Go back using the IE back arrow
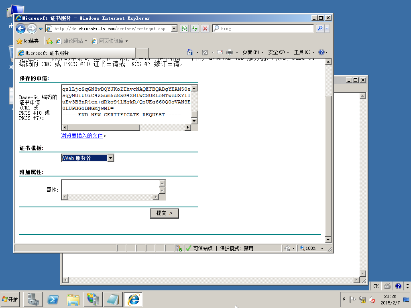The image size is (411, 308). (x=21, y=28)
